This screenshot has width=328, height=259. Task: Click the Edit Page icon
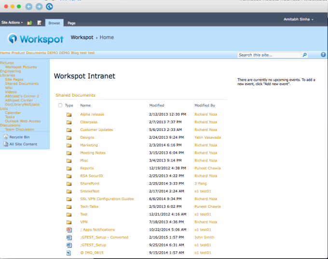[40, 23]
